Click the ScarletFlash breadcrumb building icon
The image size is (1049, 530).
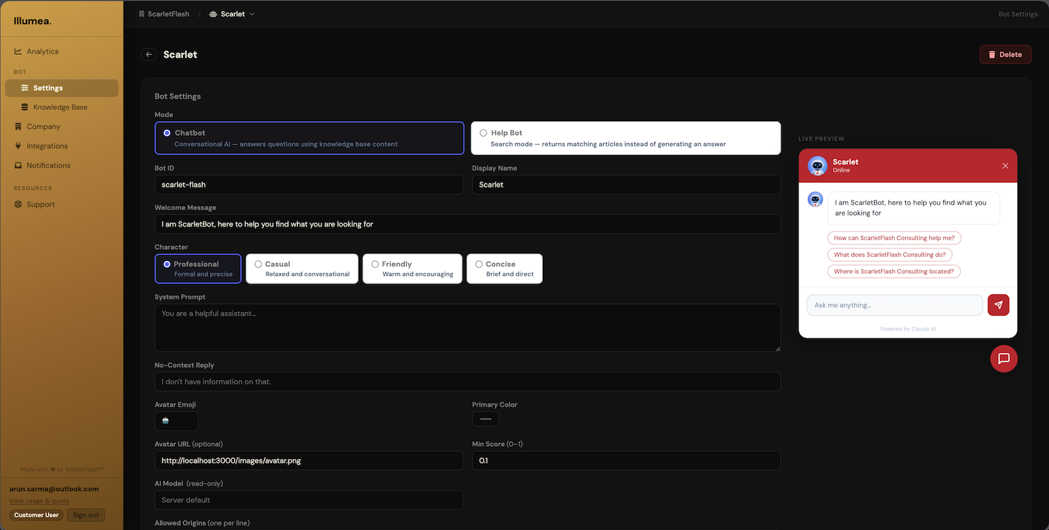point(141,14)
